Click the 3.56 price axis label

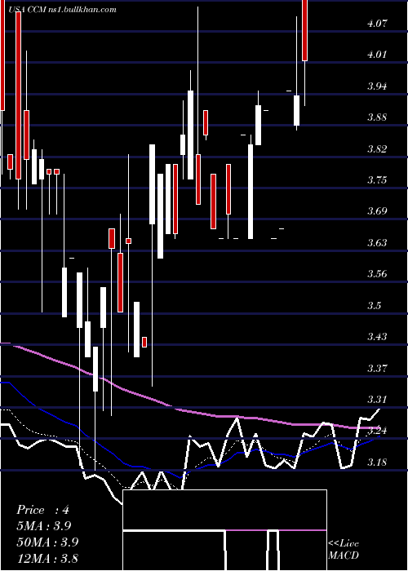point(377,274)
